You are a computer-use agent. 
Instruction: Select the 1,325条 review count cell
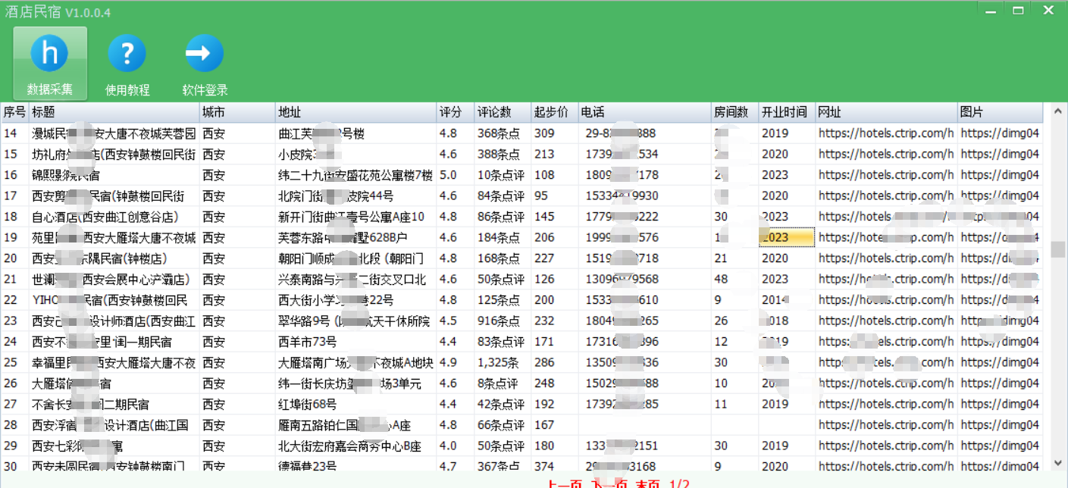point(502,362)
